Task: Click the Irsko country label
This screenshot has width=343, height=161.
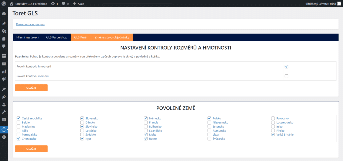Action: pos(280,127)
